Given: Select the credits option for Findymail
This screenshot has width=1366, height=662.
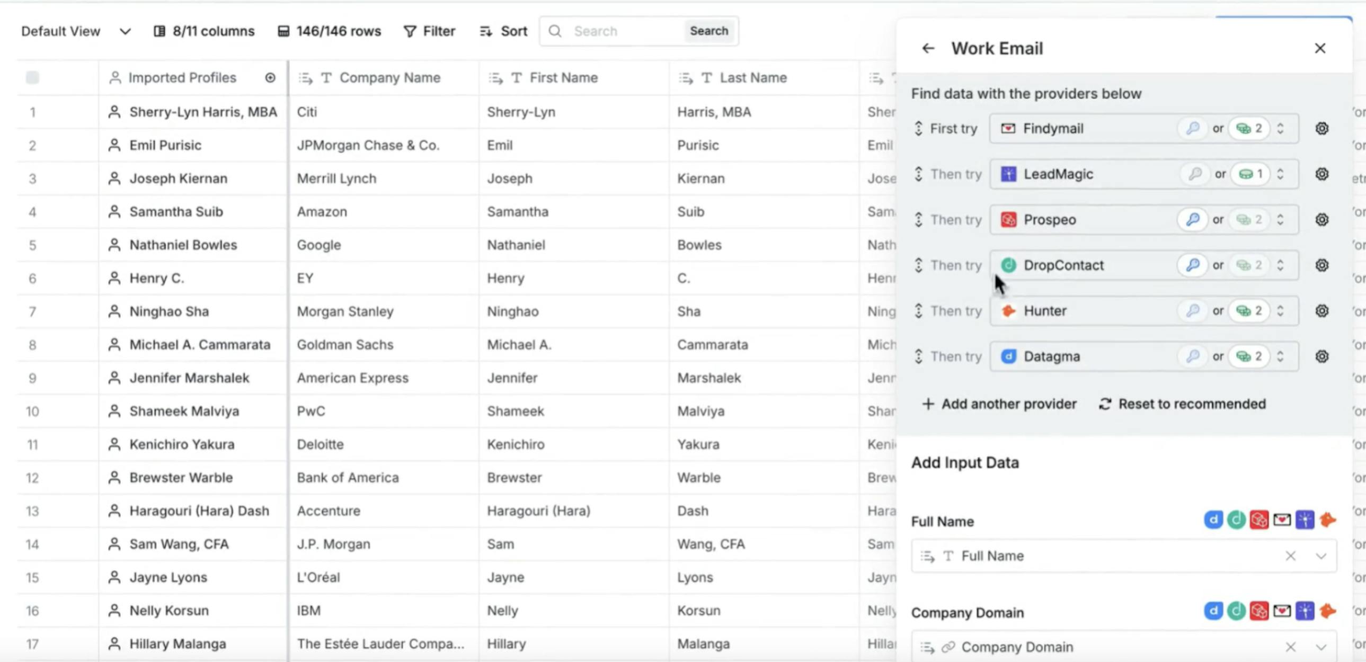Looking at the screenshot, I should [x=1249, y=129].
